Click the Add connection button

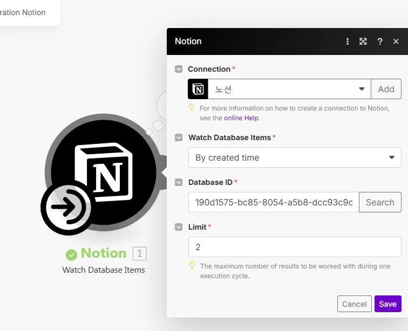[x=386, y=89]
